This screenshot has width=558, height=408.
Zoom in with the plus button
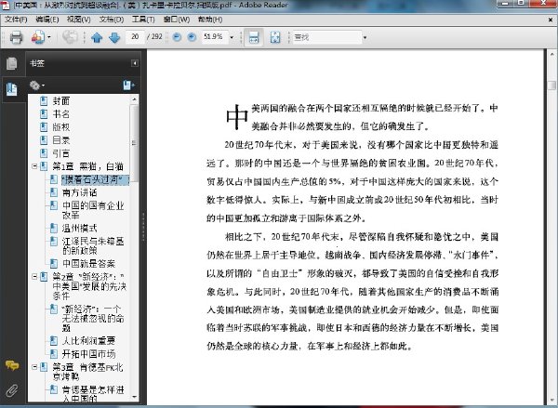click(192, 36)
